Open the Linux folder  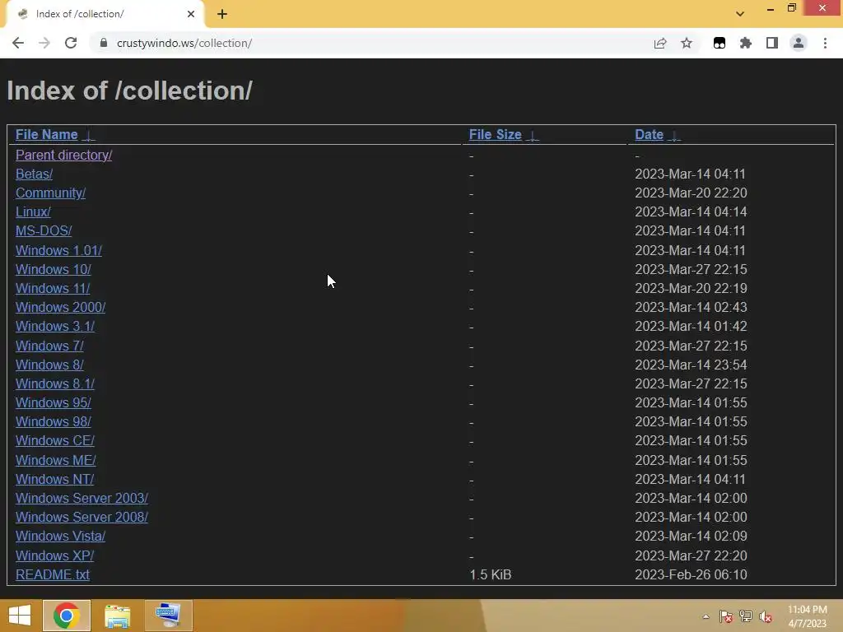click(x=33, y=211)
